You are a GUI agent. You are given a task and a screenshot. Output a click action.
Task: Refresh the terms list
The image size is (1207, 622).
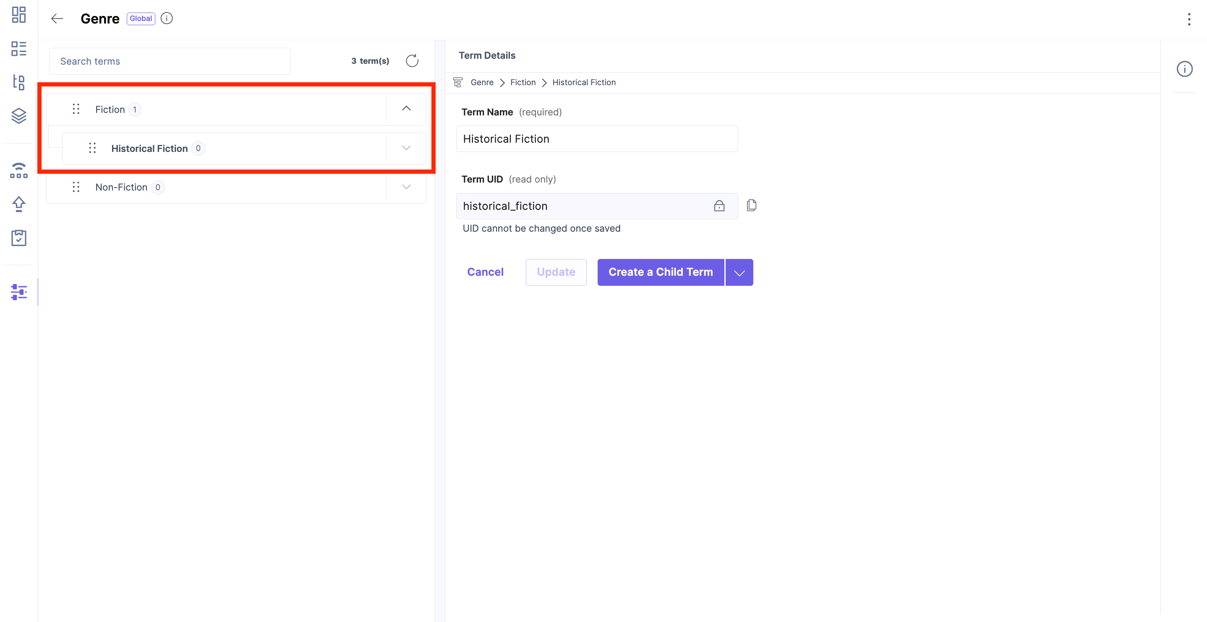pos(412,61)
